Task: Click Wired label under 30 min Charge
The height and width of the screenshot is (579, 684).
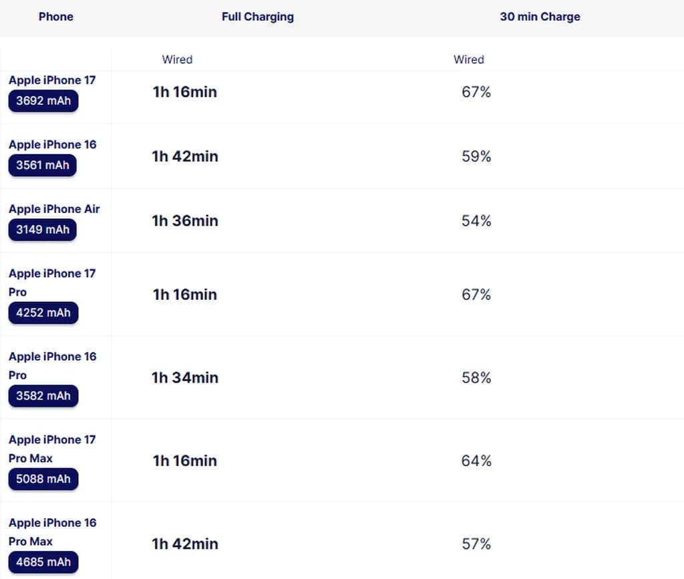Action: click(469, 59)
